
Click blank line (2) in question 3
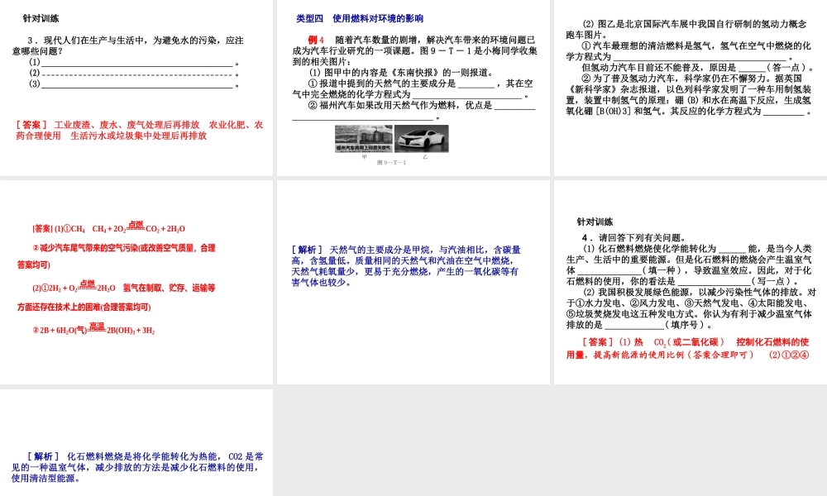point(137,74)
